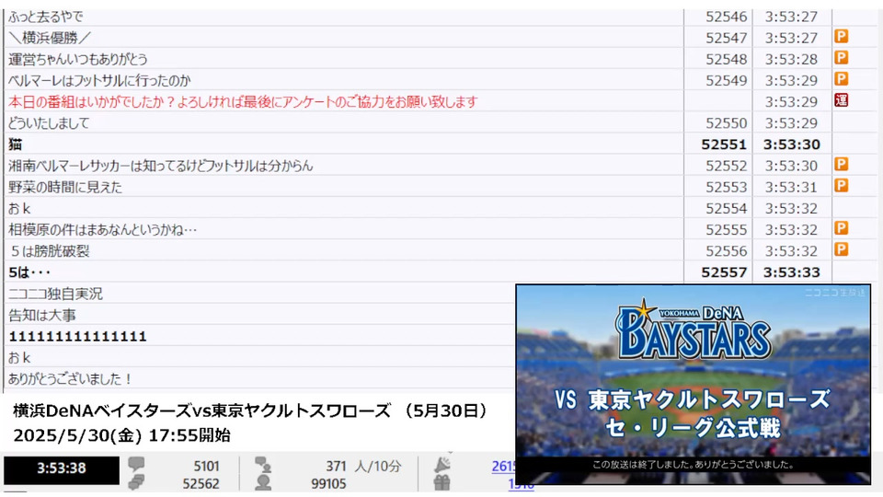This screenshot has height=497, width=883.
Task: Select comment "運営ちゃんいつもありがとう"
Action: pos(77,59)
